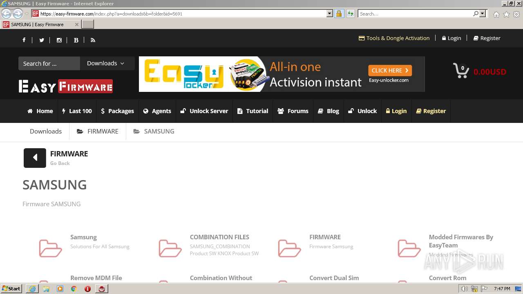Click the Easy Firmware site logo

click(66, 86)
